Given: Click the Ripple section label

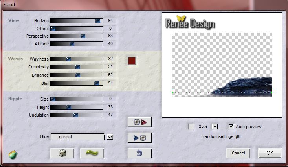Looking at the screenshot, I should pos(15,99).
